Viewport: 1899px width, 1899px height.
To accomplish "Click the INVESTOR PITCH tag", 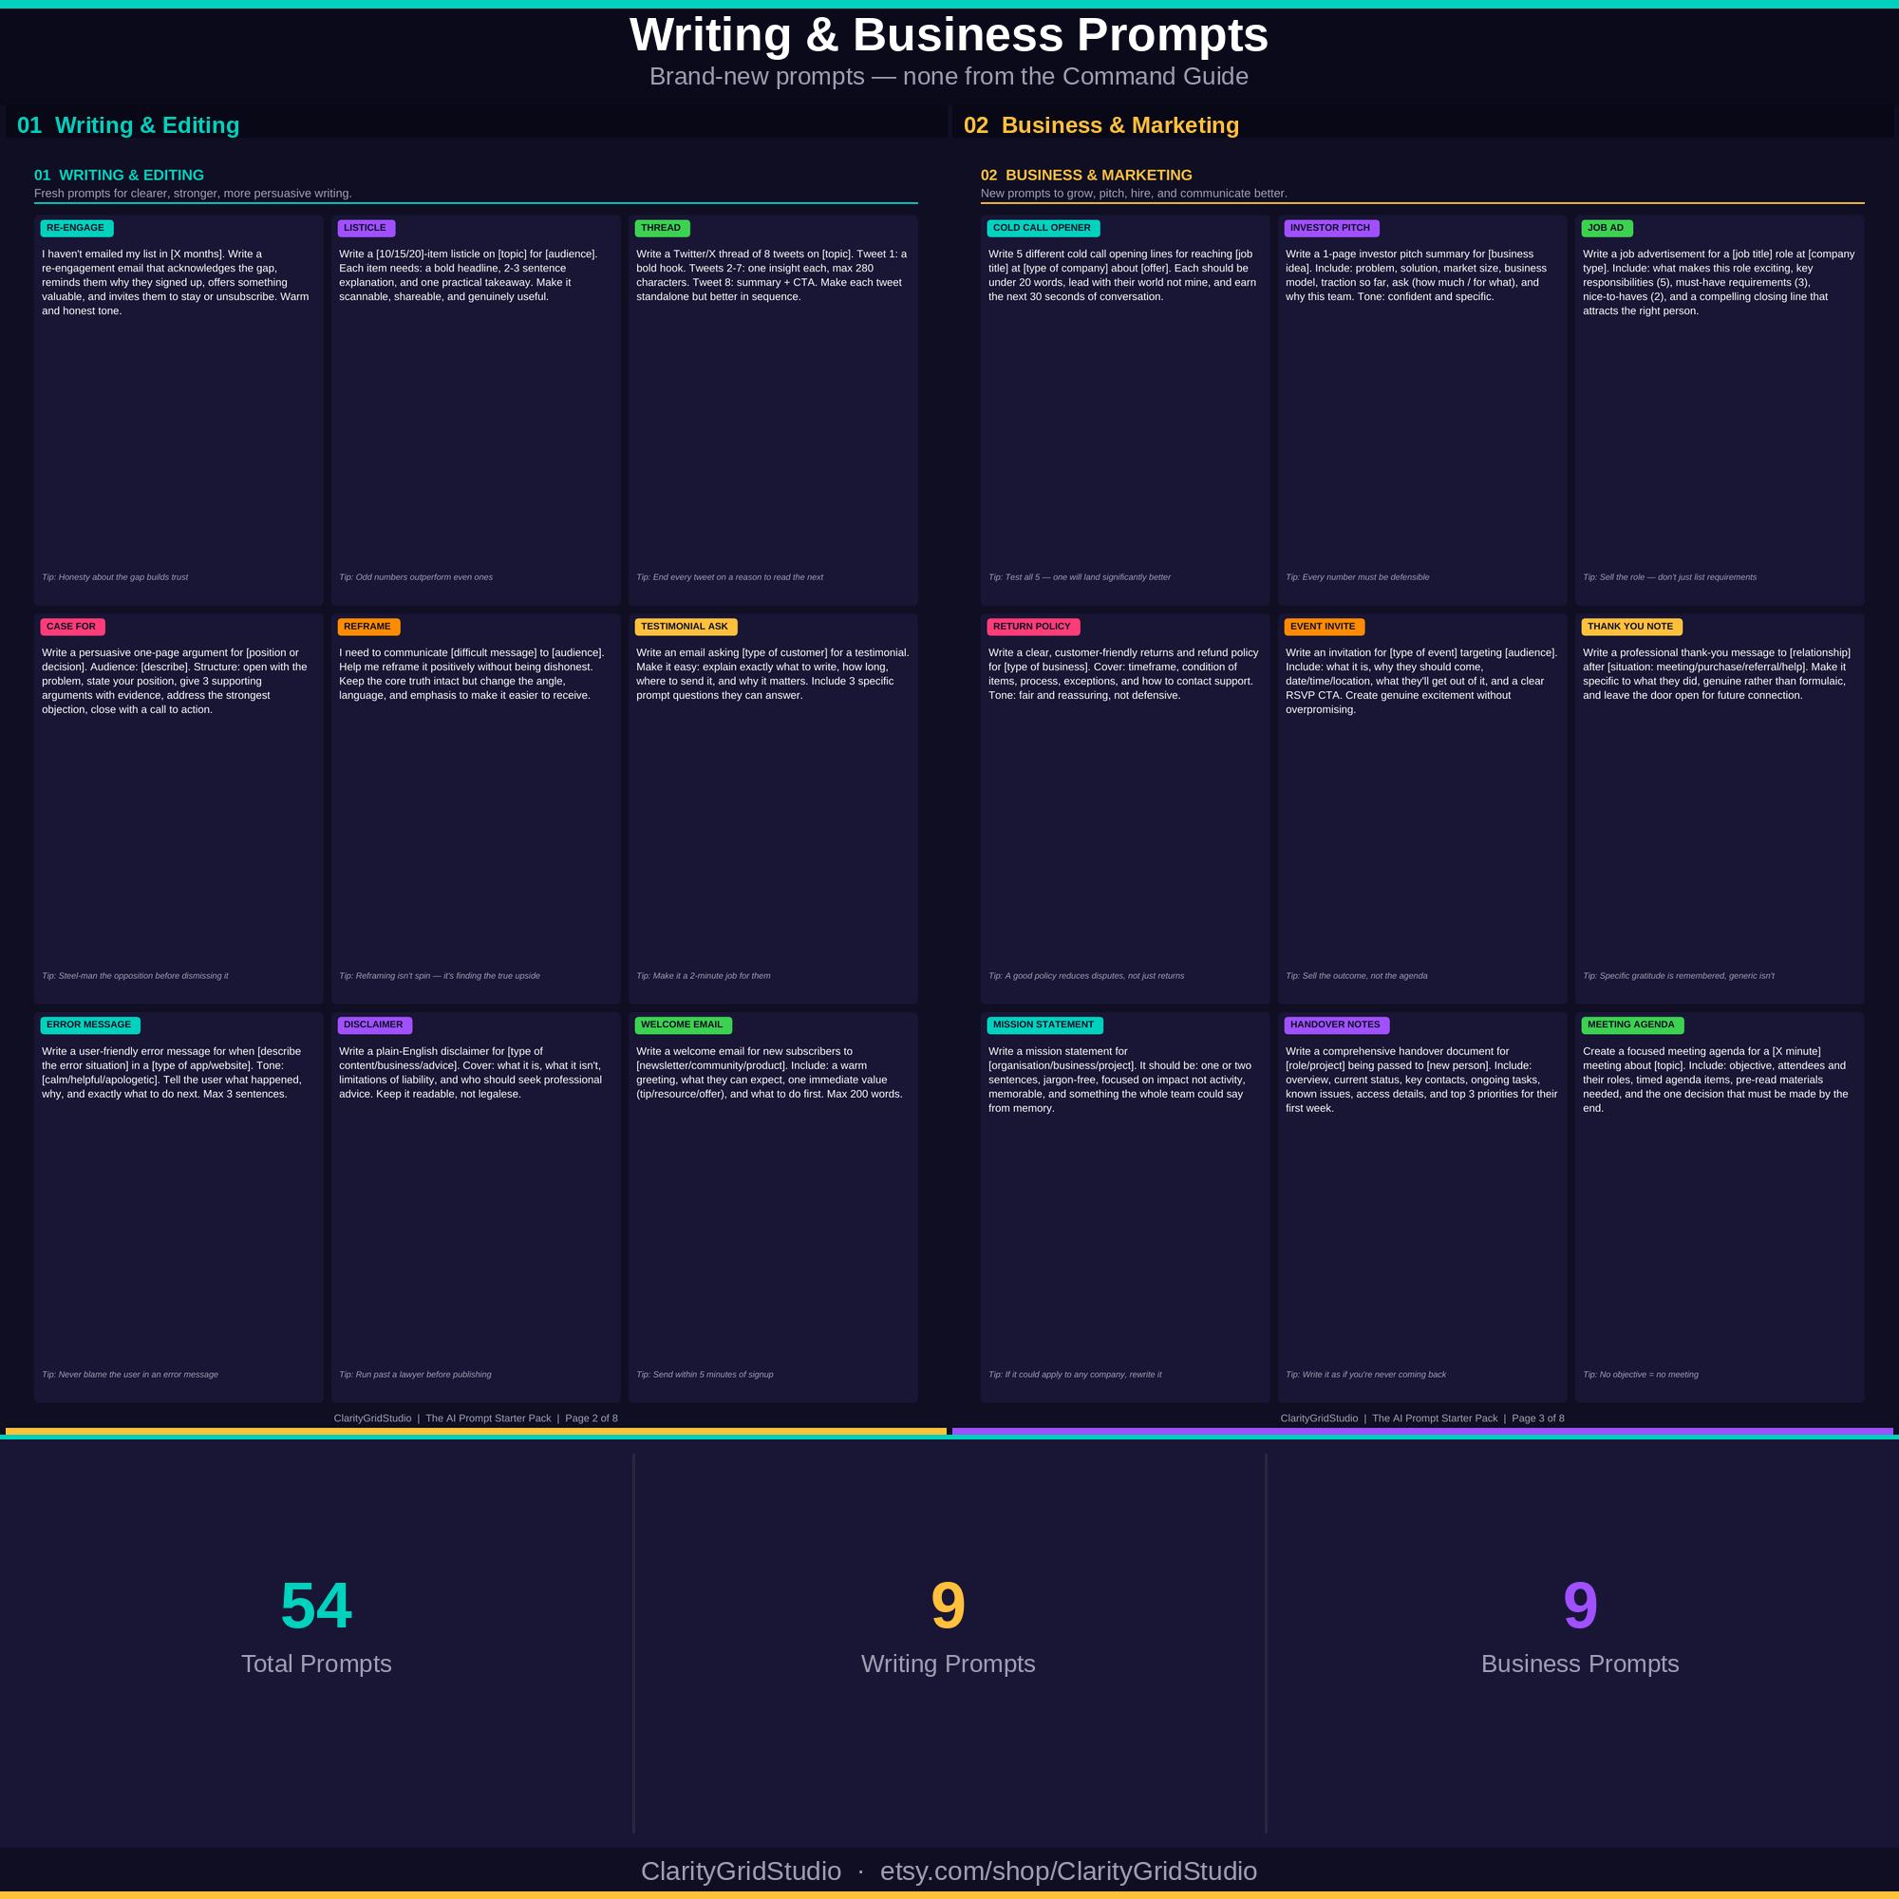I will (x=1331, y=228).
